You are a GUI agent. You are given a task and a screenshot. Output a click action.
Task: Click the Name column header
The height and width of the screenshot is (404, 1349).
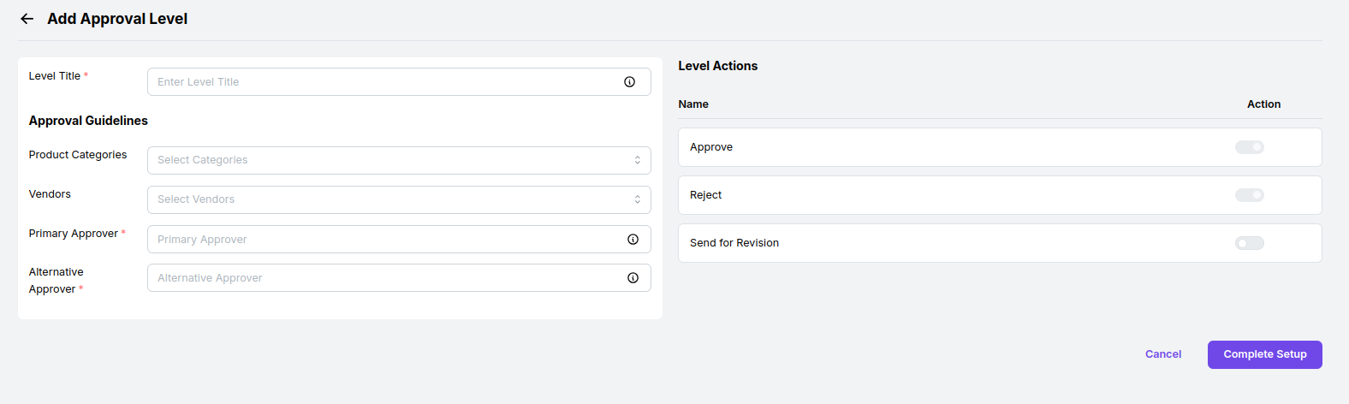pos(693,104)
